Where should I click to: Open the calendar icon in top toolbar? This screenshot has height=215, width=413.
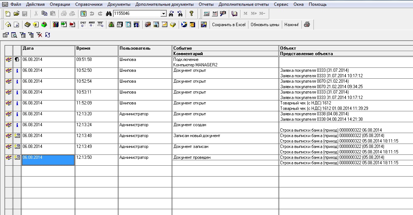(x=215, y=14)
